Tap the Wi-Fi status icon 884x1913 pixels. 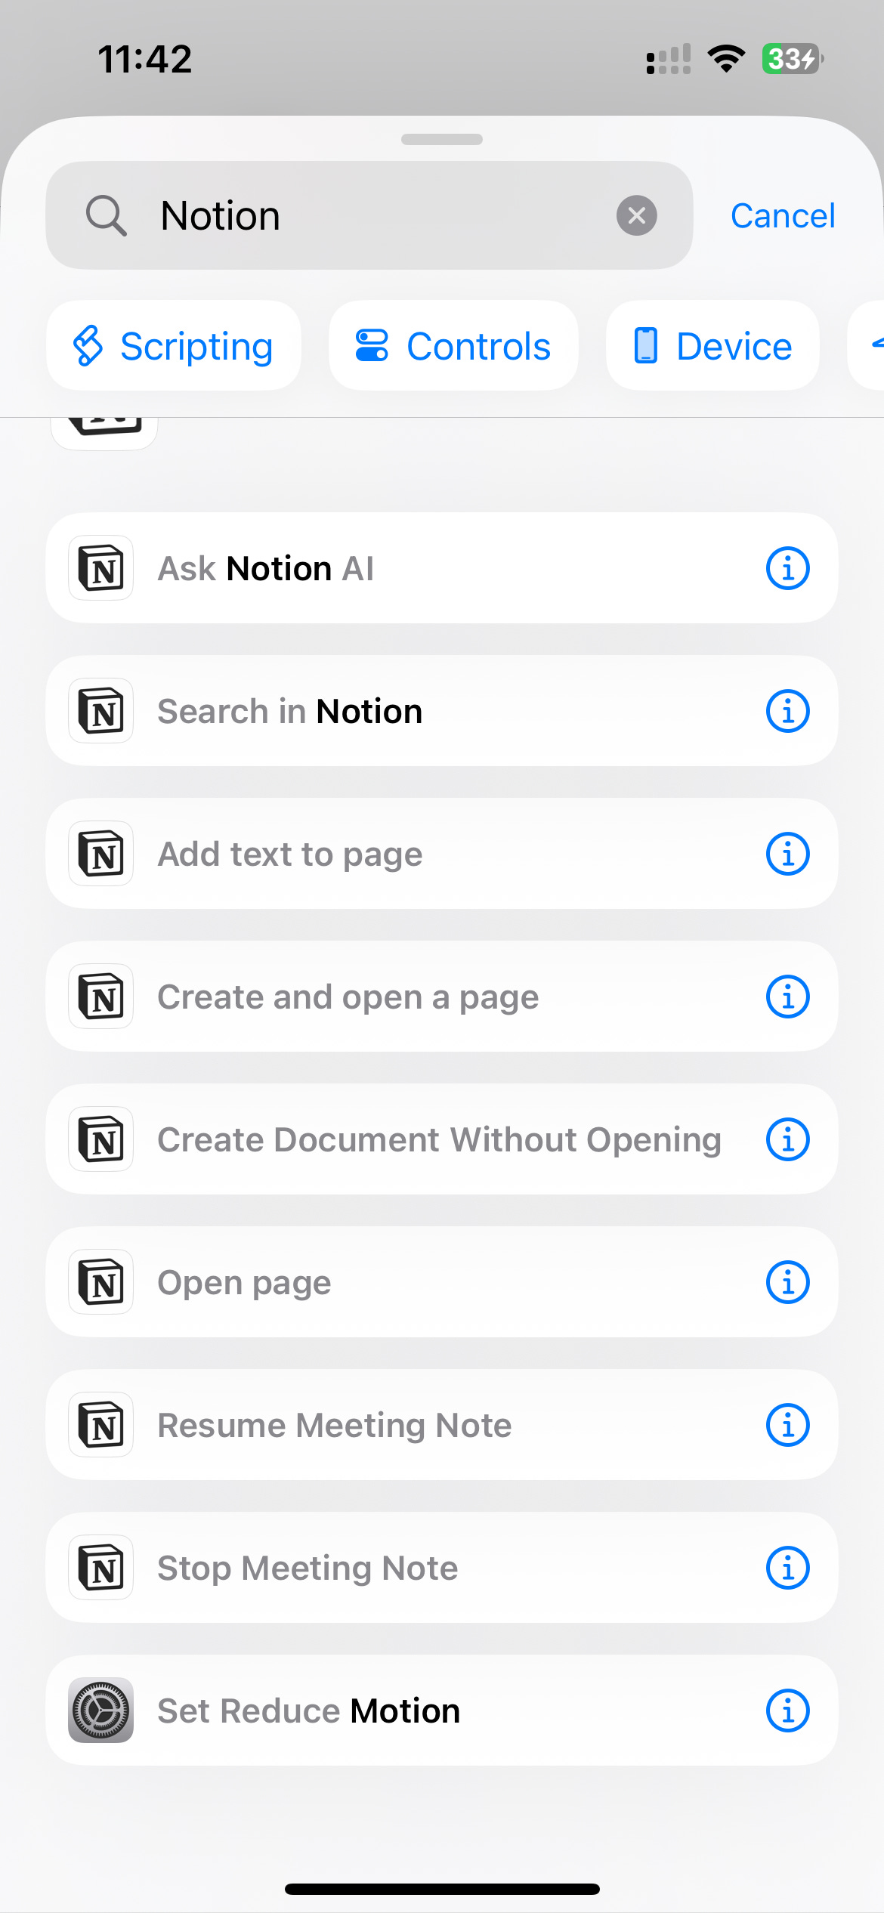726,58
